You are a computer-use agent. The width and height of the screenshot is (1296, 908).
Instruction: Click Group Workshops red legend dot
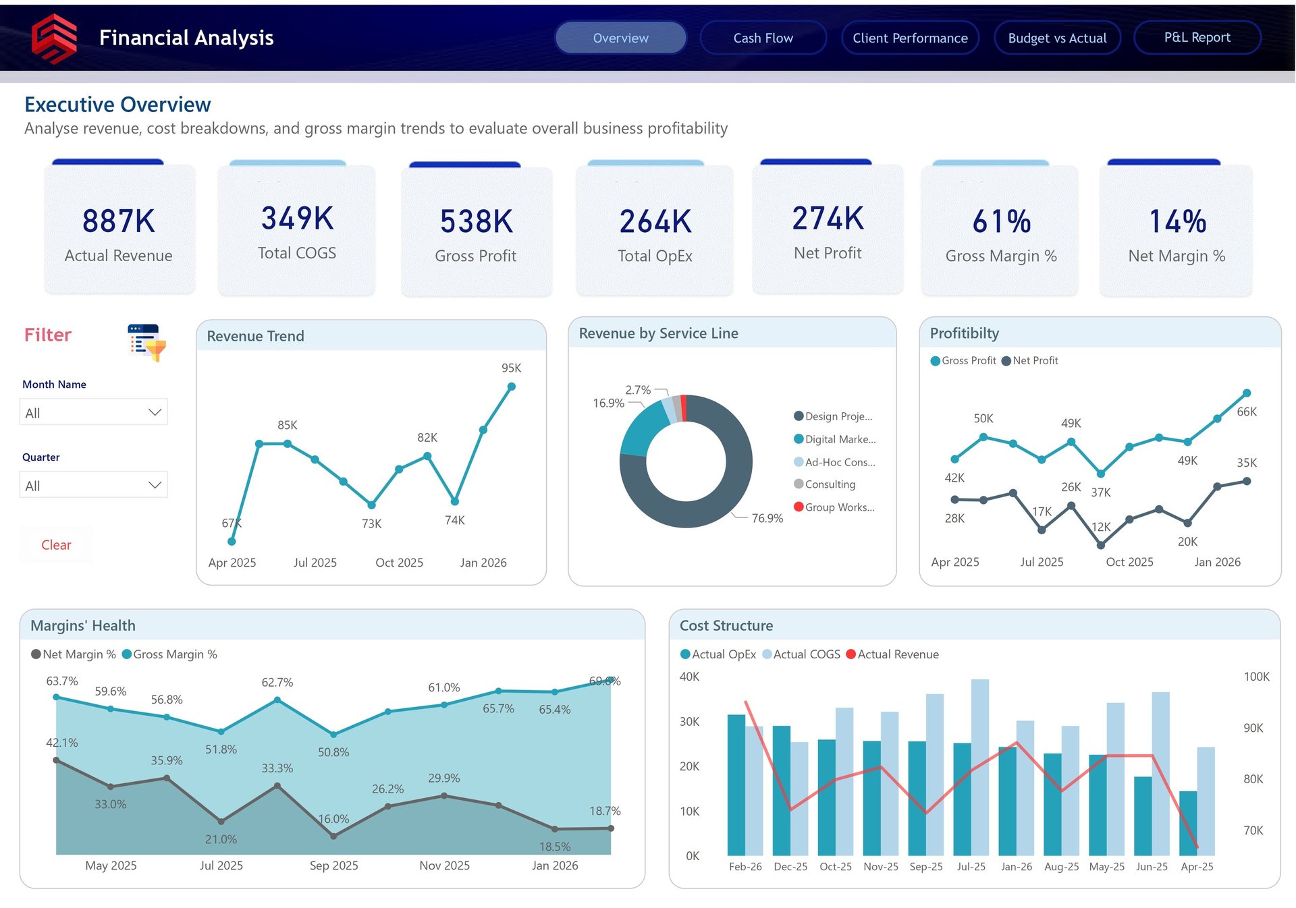799,507
